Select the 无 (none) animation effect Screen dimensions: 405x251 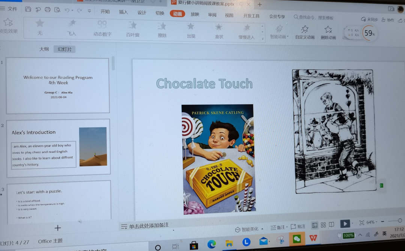tap(40, 27)
